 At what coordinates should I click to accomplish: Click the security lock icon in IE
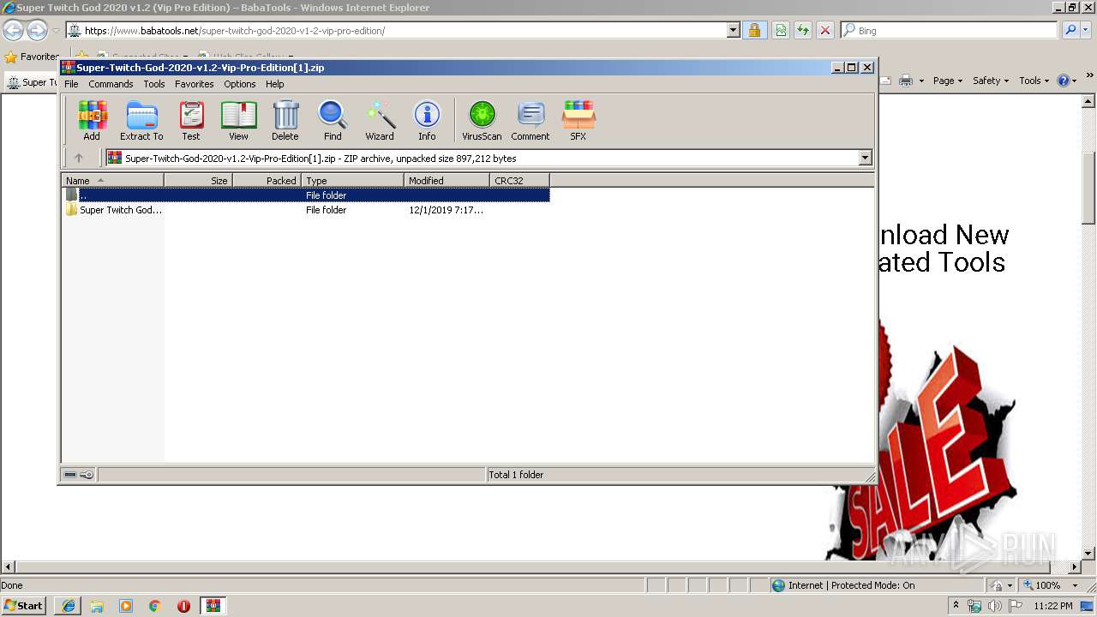tap(754, 31)
